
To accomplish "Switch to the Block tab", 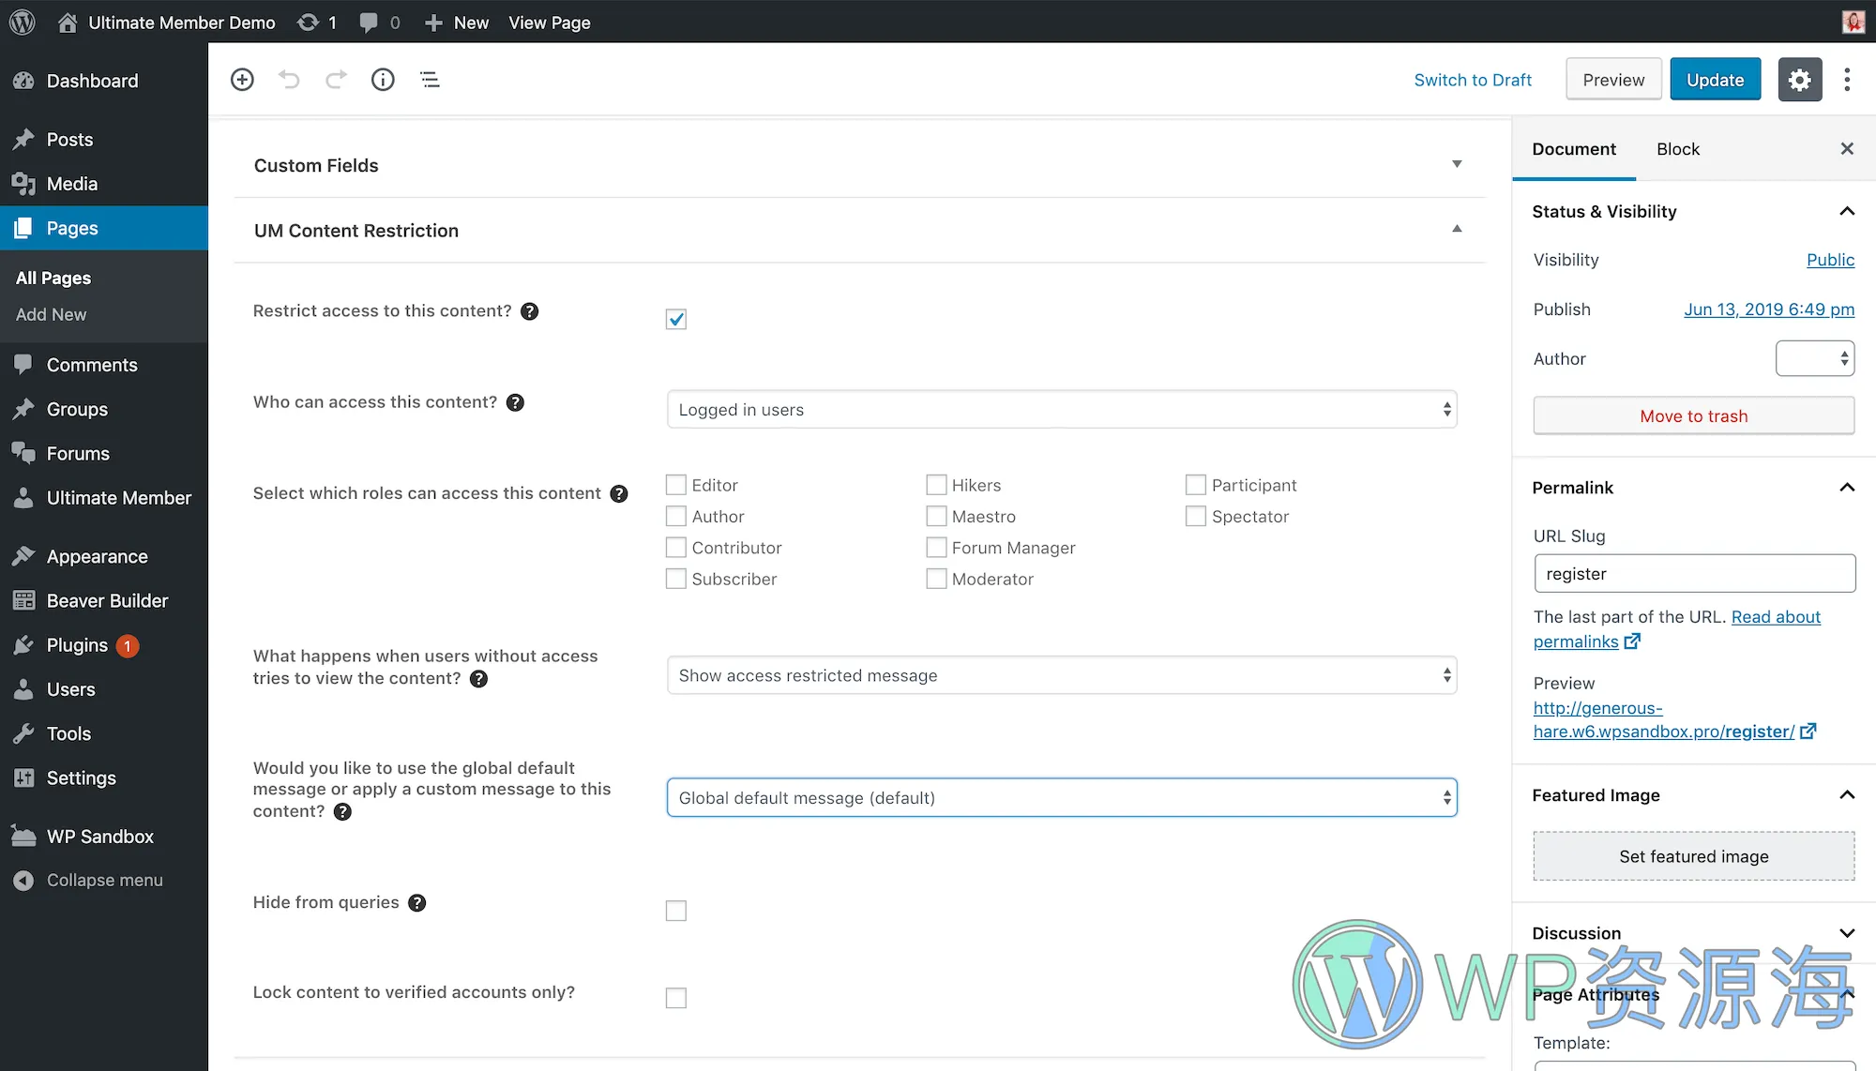I will coord(1677,149).
